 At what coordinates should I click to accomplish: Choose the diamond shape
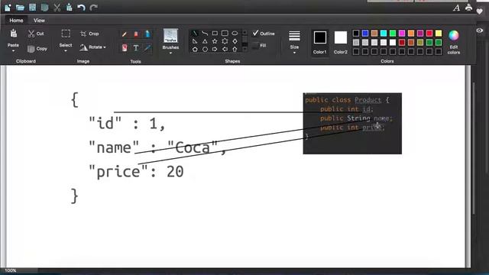[235, 41]
